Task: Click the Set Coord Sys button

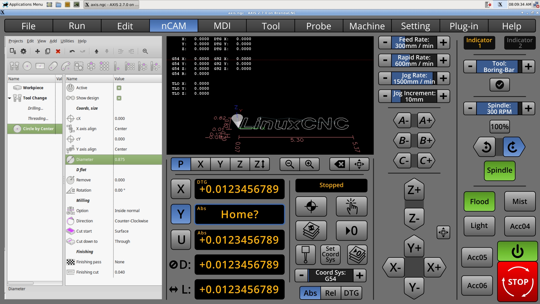Action: tap(330, 255)
